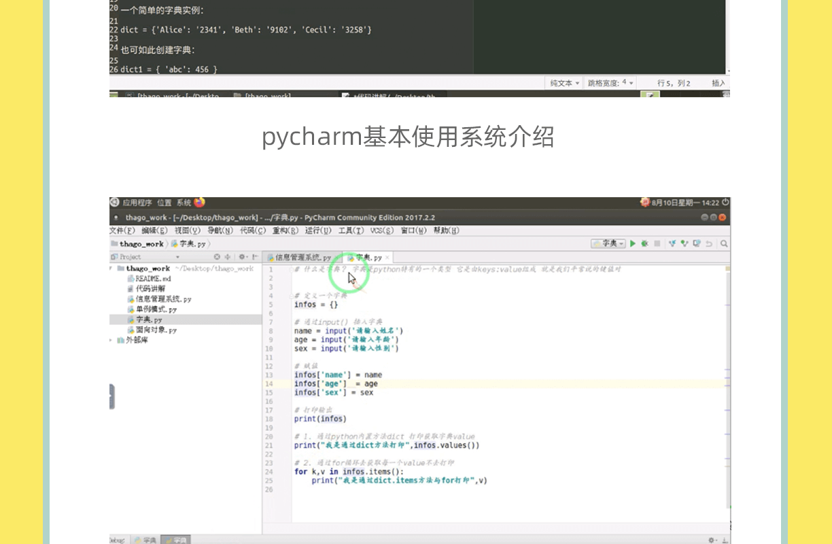Click the power icon beside the clock
This screenshot has width=832, height=544.
(x=726, y=202)
